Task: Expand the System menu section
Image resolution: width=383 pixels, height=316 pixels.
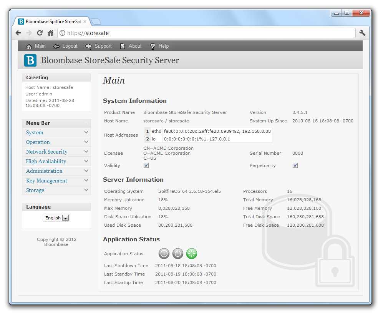Action: click(56, 132)
